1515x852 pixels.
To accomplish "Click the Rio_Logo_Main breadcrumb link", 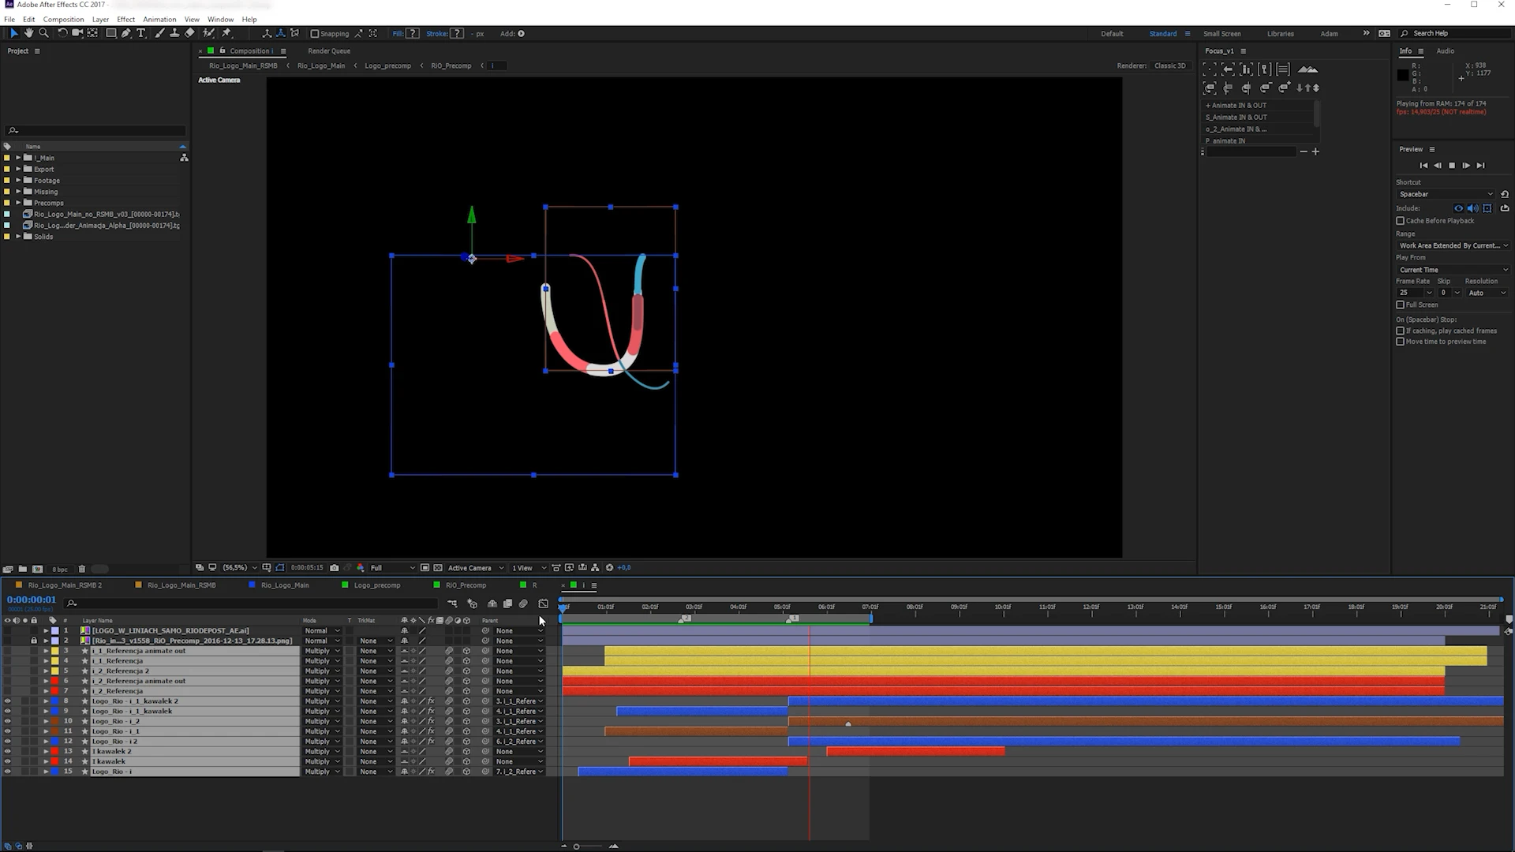I will click(321, 65).
